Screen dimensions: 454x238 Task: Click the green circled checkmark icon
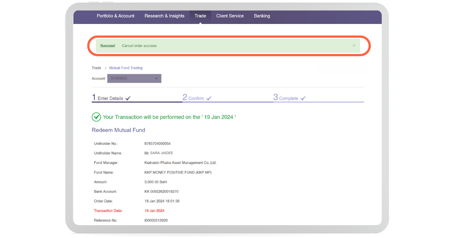tap(96, 117)
